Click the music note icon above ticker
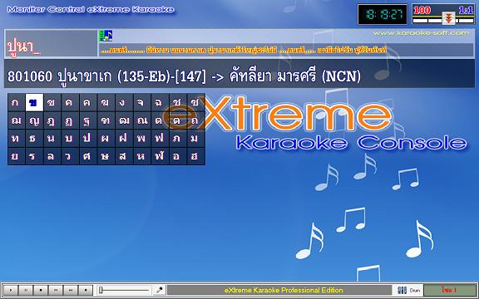Screen dimensions: 479x299 click(106, 36)
